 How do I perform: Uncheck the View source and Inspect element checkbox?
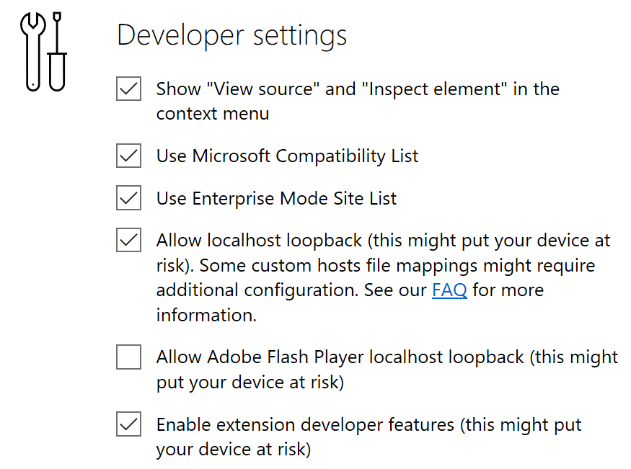(129, 89)
